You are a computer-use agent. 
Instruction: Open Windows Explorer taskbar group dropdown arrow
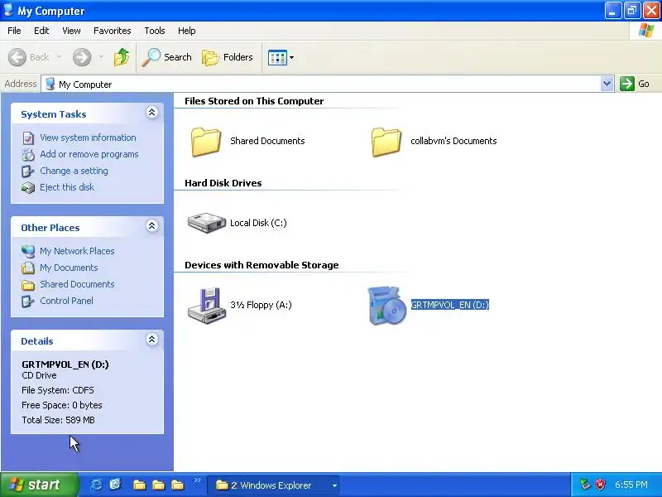(x=334, y=485)
